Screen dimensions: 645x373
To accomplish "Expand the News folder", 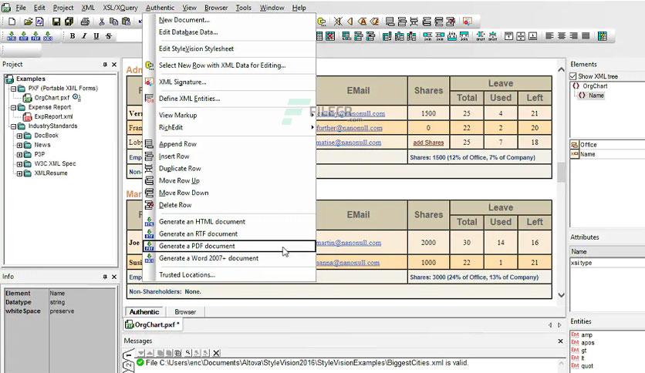I will click(x=19, y=145).
